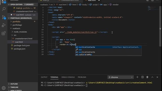
Task: Click the createelement.html path in terminal
Action: (x=119, y=83)
